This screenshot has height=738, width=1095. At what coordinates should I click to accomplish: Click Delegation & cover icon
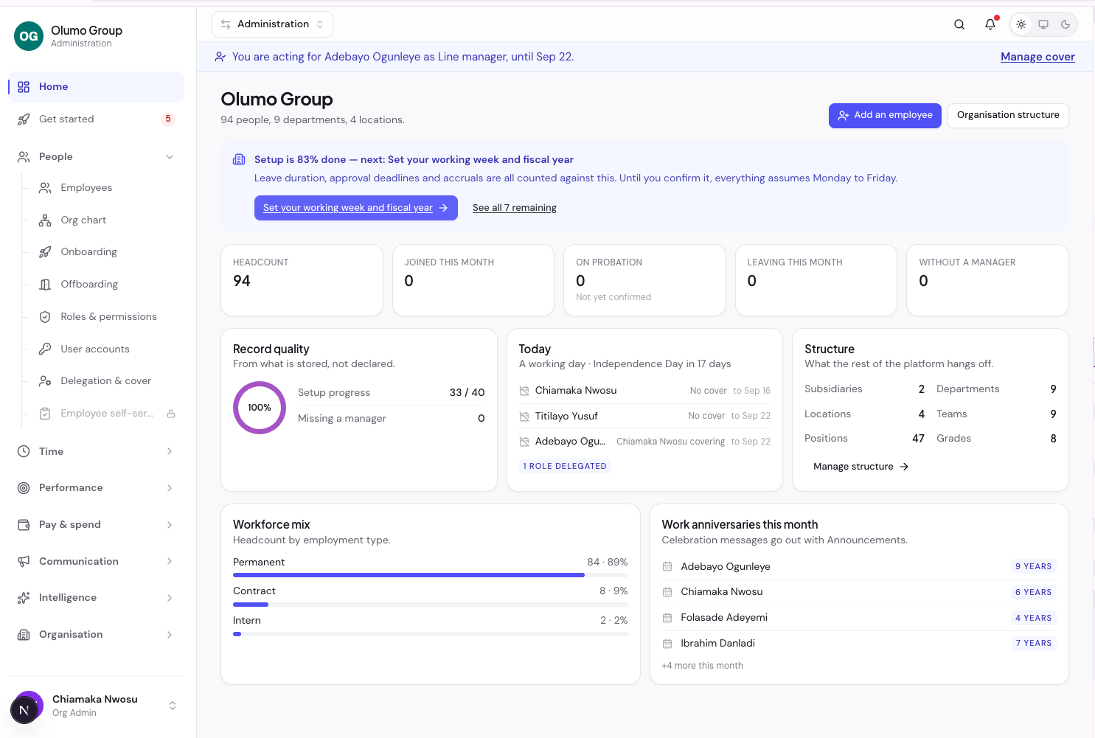45,381
